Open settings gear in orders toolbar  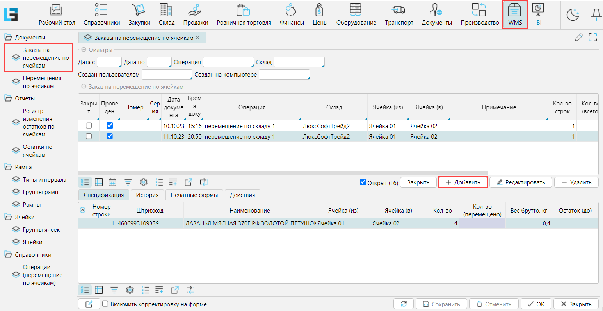click(x=144, y=182)
